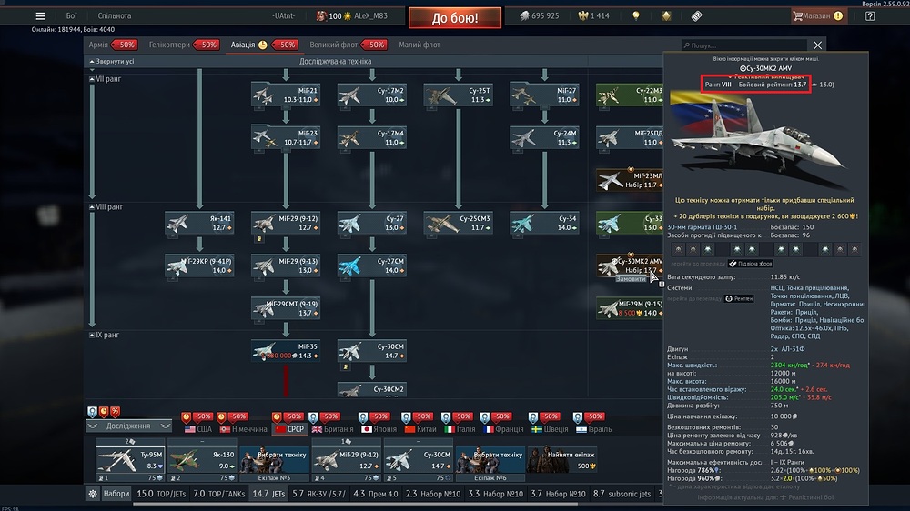The image size is (910, 511).
Task: Choose the 7.0 TOP/TANKS preset
Action: click(x=218, y=494)
